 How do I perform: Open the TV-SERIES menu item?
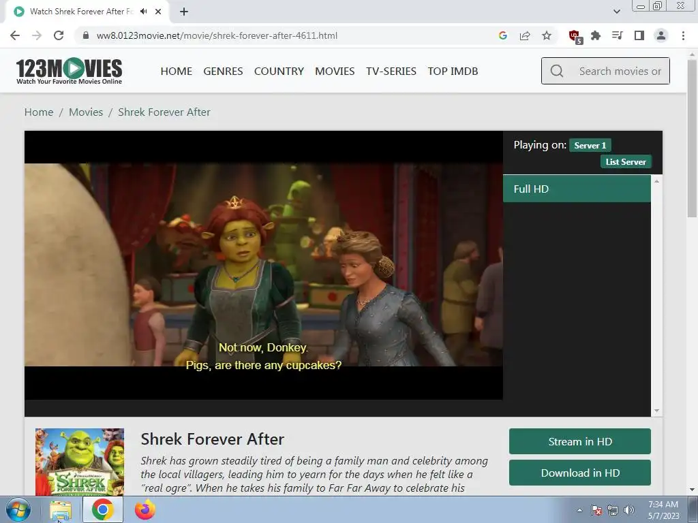pos(391,71)
